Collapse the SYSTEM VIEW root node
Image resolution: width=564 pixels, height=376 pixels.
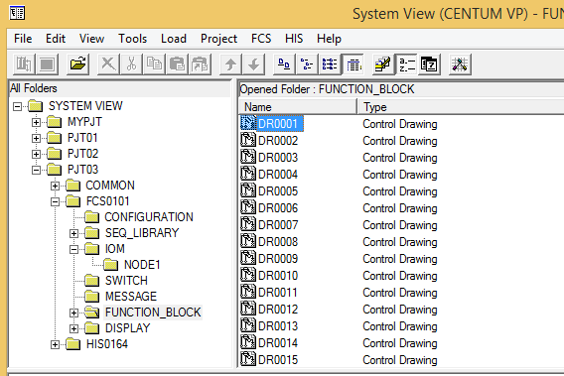tap(17, 106)
